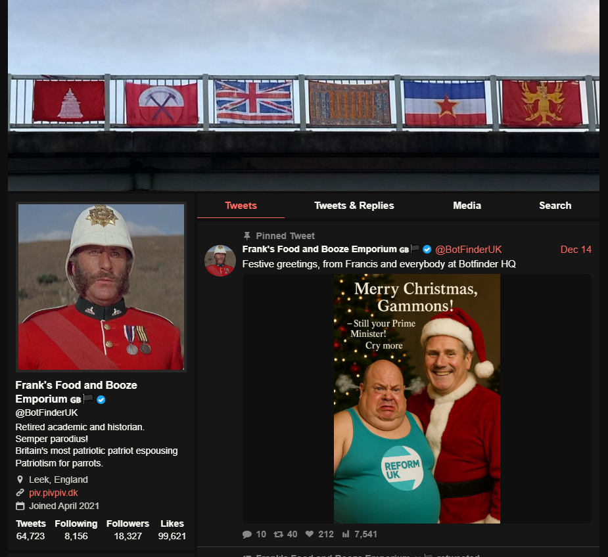The height and width of the screenshot is (557, 608).
Task: Click the link icon beside piv.pivpiv.dk
Action: point(20,493)
